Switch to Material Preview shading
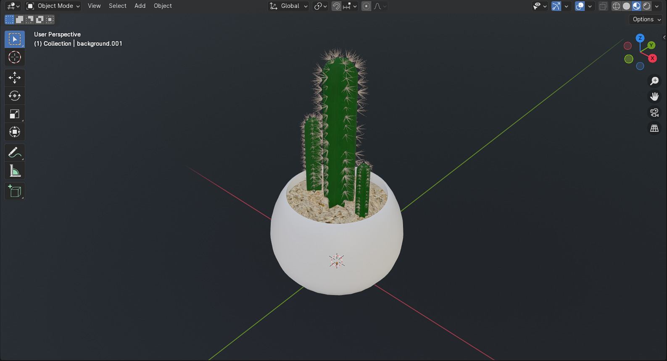The width and height of the screenshot is (667, 361). pos(636,6)
